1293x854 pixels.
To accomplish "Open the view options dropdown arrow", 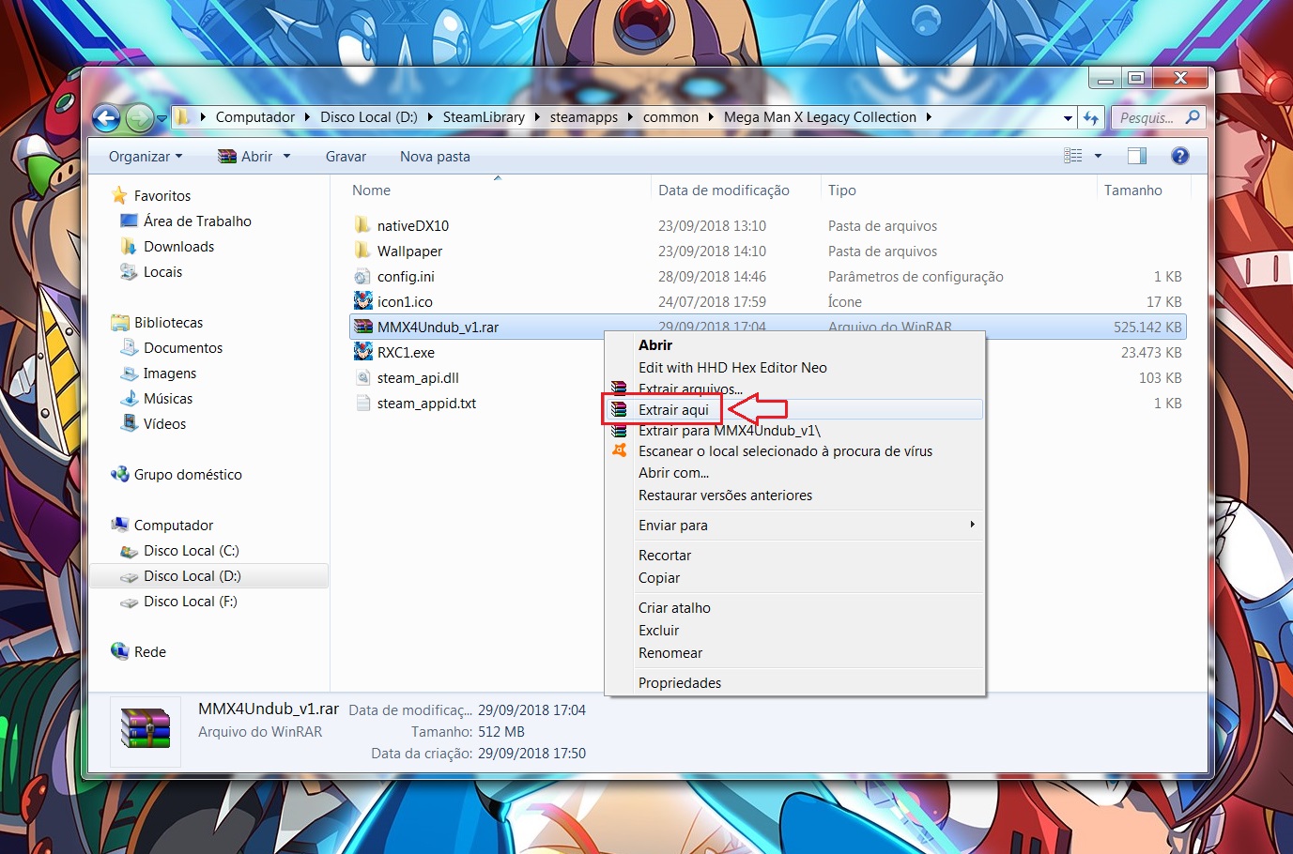I will tap(1098, 156).
